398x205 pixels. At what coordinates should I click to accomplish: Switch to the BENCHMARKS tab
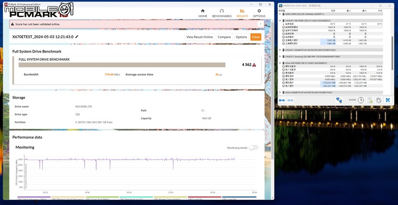coord(221,13)
